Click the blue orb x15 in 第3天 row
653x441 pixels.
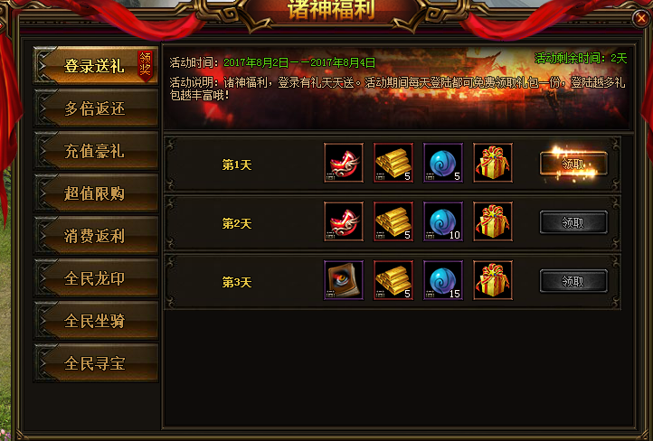click(x=443, y=280)
